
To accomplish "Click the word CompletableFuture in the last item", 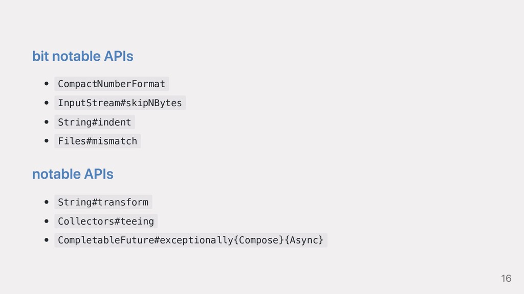I will click(x=106, y=240).
